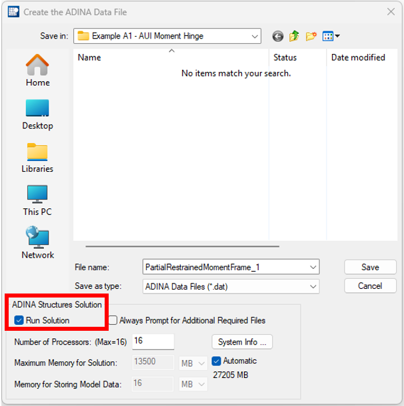Open the folder icon in Save in box
Screen dimensions: 404x406
(x=83, y=36)
